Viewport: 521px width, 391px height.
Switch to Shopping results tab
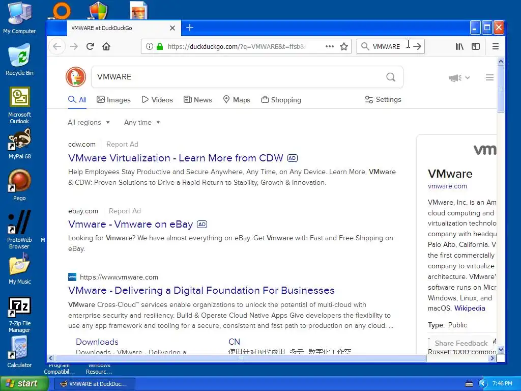point(281,100)
